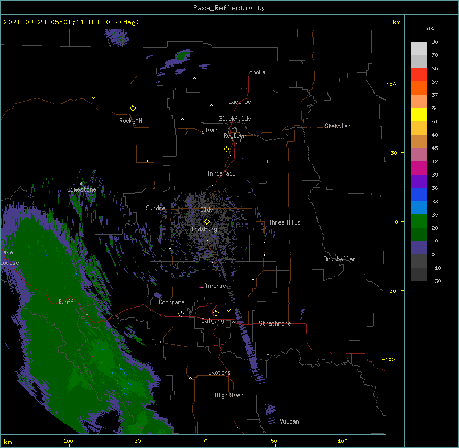Click the km unit label at top right
This screenshot has height=448, width=459.
click(x=397, y=22)
